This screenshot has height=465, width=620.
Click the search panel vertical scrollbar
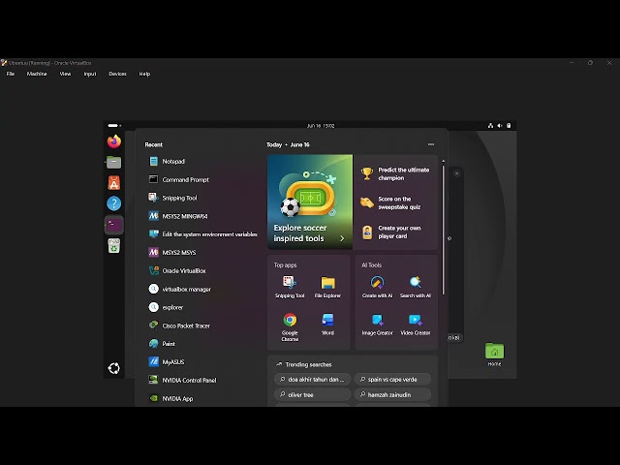pos(443,230)
